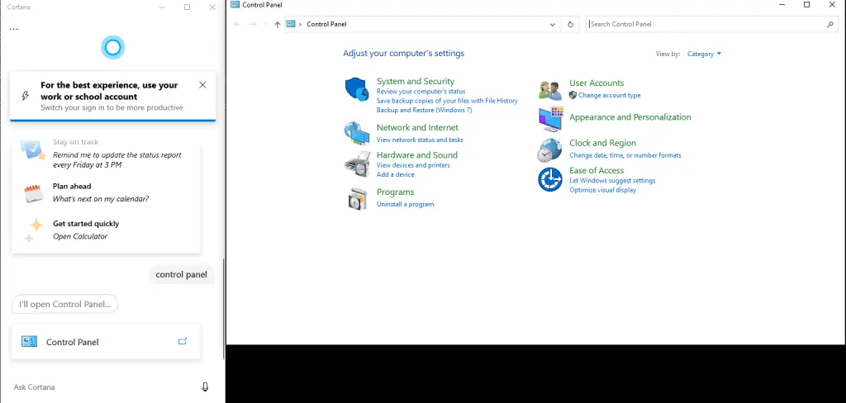Click the open-in-window icon on Control Panel card
The height and width of the screenshot is (403, 846).
click(183, 341)
